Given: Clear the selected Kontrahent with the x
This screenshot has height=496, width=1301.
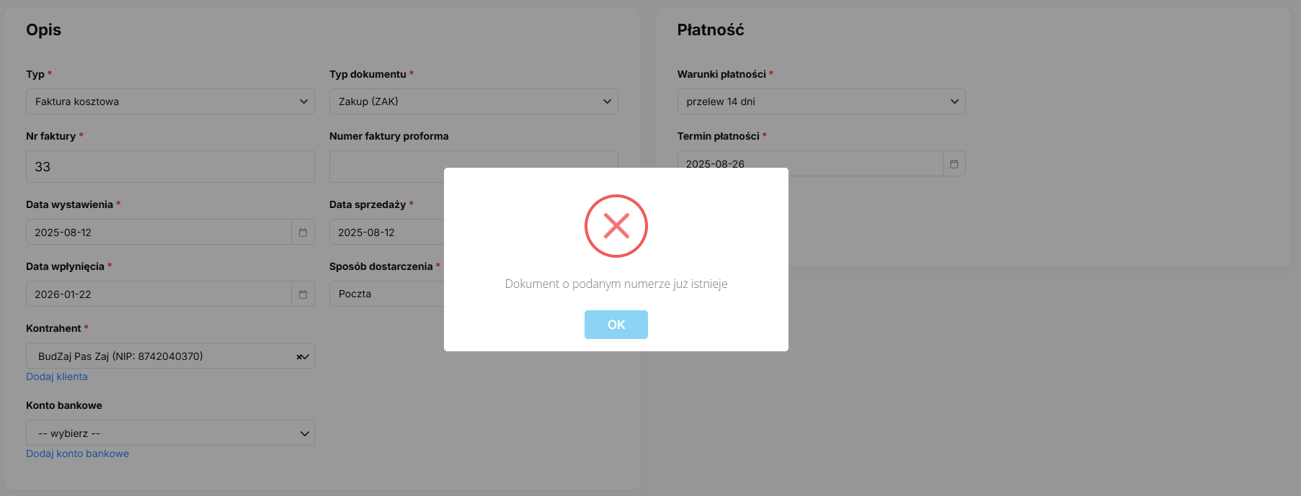Looking at the screenshot, I should click(299, 356).
